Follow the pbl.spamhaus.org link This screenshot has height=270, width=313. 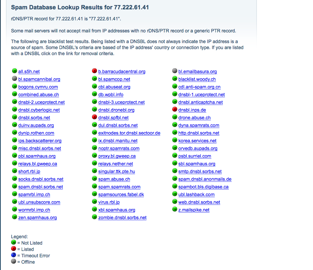coord(37,156)
